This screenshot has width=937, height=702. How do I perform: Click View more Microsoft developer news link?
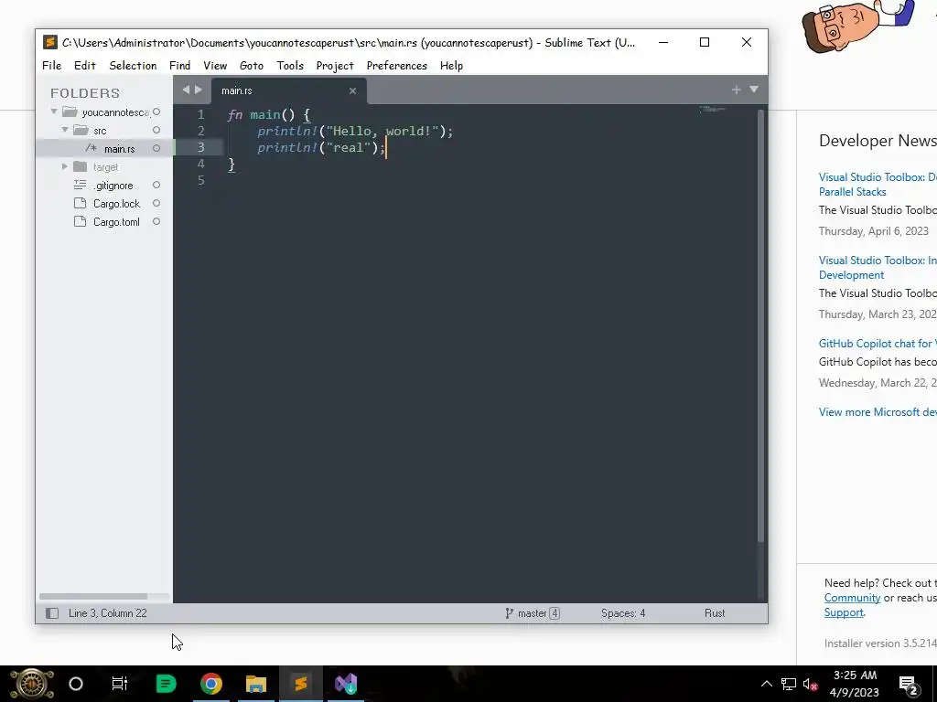(878, 412)
